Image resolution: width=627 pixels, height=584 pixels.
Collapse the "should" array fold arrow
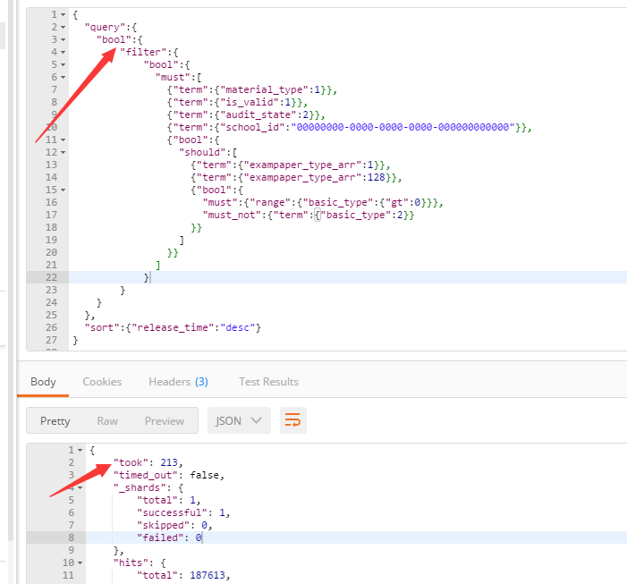click(x=64, y=153)
